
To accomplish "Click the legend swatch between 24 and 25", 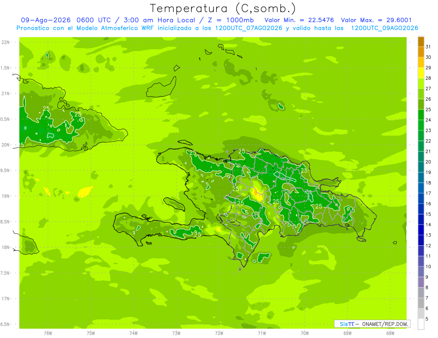I will (x=421, y=115).
